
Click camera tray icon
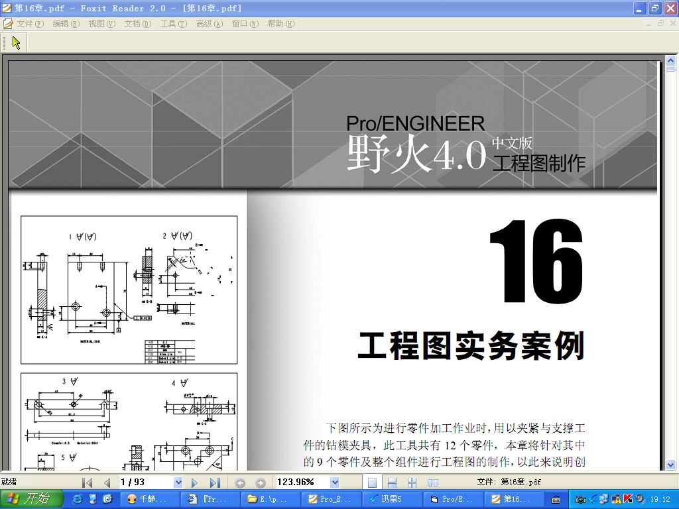pyautogui.click(x=580, y=500)
